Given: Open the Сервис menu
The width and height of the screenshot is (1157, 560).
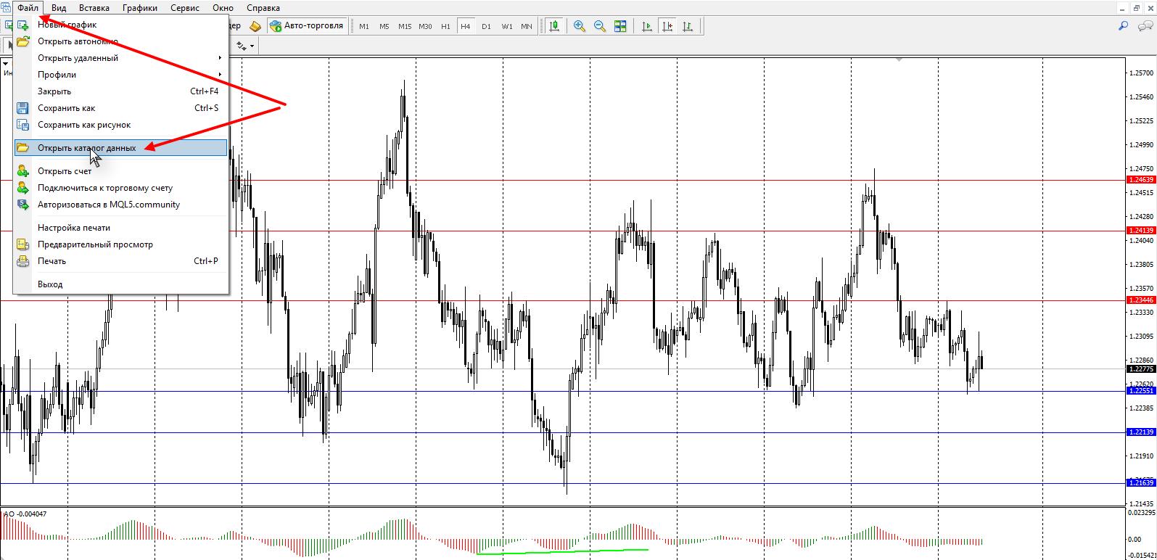Looking at the screenshot, I should point(185,8).
